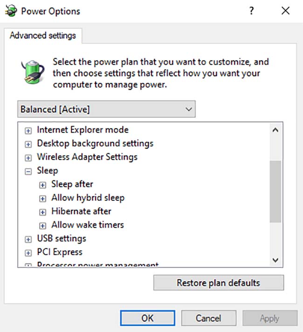The height and width of the screenshot is (332, 303).
Task: Open the Balanced [Active] power plan dropdown
Action: [x=106, y=109]
